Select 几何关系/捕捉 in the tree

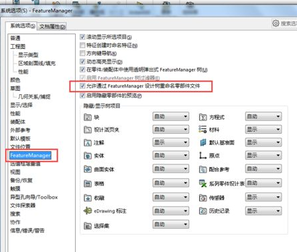[x=34, y=97]
